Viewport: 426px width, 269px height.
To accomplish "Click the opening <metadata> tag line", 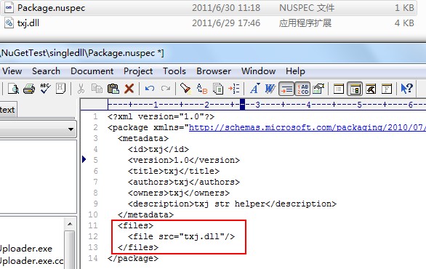I will click(143, 138).
